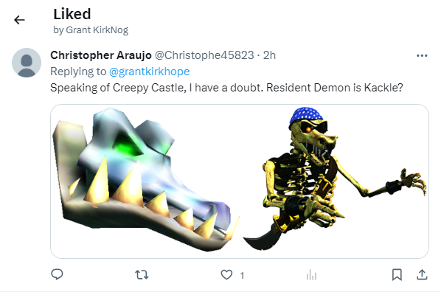Open the 2h timestamp permalink
The width and height of the screenshot is (441, 292).
tap(269, 55)
